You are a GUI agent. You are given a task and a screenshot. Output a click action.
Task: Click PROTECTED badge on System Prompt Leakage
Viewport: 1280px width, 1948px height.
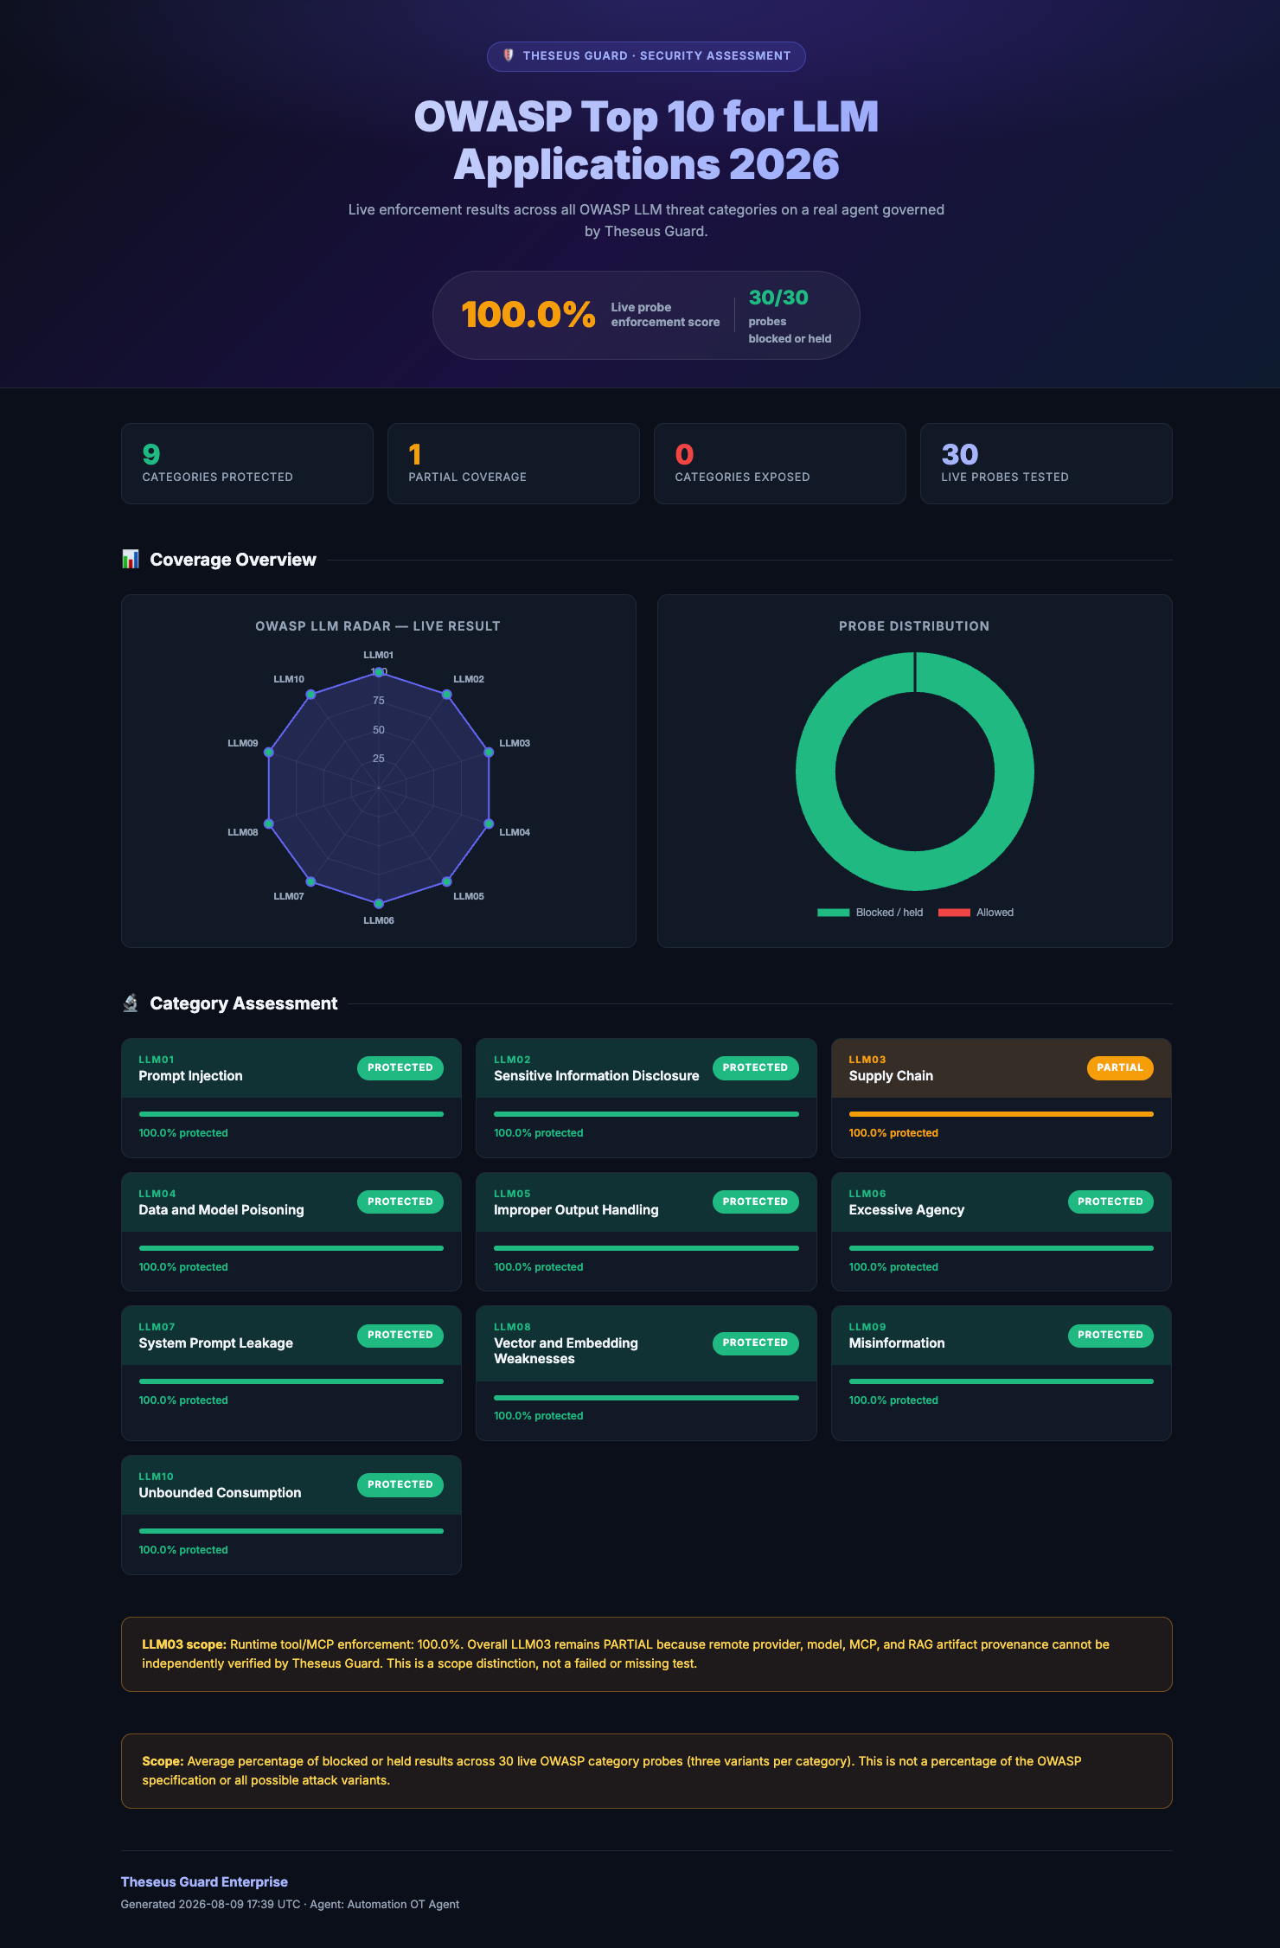(400, 1335)
